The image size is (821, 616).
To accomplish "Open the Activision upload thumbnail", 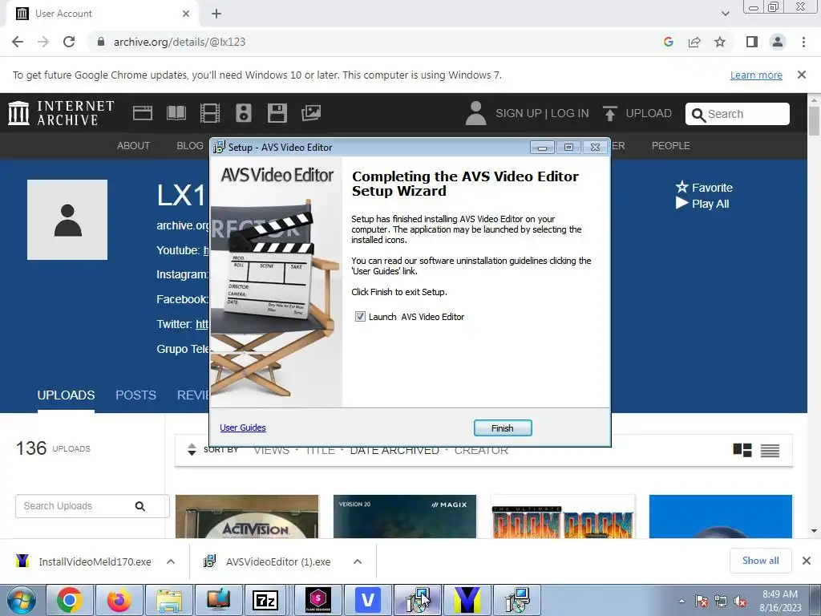I will (247, 517).
